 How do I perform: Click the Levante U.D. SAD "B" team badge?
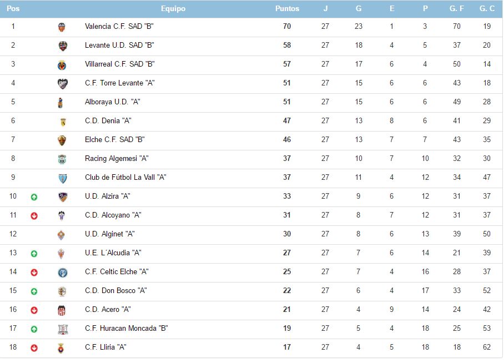click(x=62, y=46)
